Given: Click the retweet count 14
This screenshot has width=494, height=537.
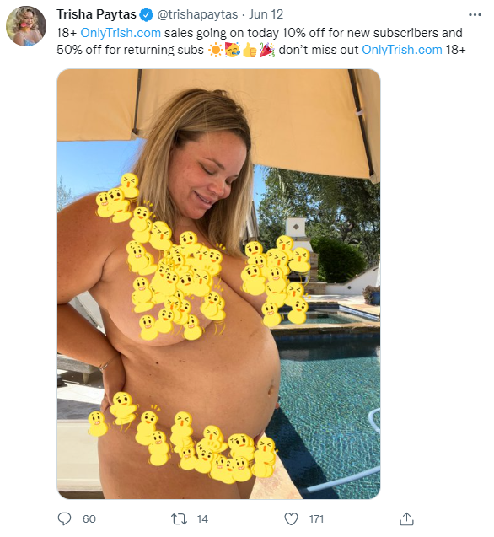Looking at the screenshot, I should click(x=202, y=518).
